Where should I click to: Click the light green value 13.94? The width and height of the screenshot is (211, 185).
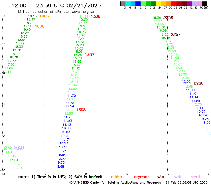pyautogui.click(x=18, y=168)
